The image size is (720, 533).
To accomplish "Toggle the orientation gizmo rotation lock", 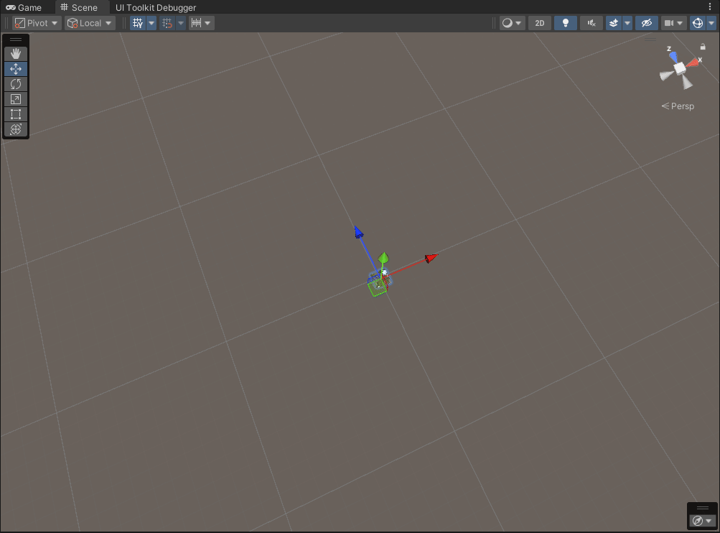I will click(702, 47).
